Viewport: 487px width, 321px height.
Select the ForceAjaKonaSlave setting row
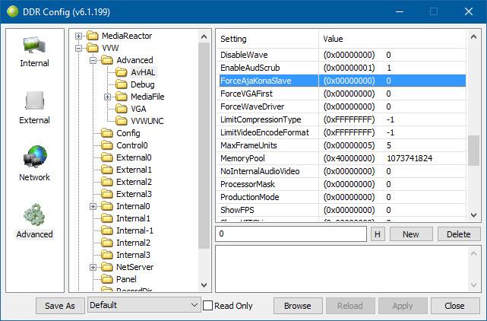(341, 81)
